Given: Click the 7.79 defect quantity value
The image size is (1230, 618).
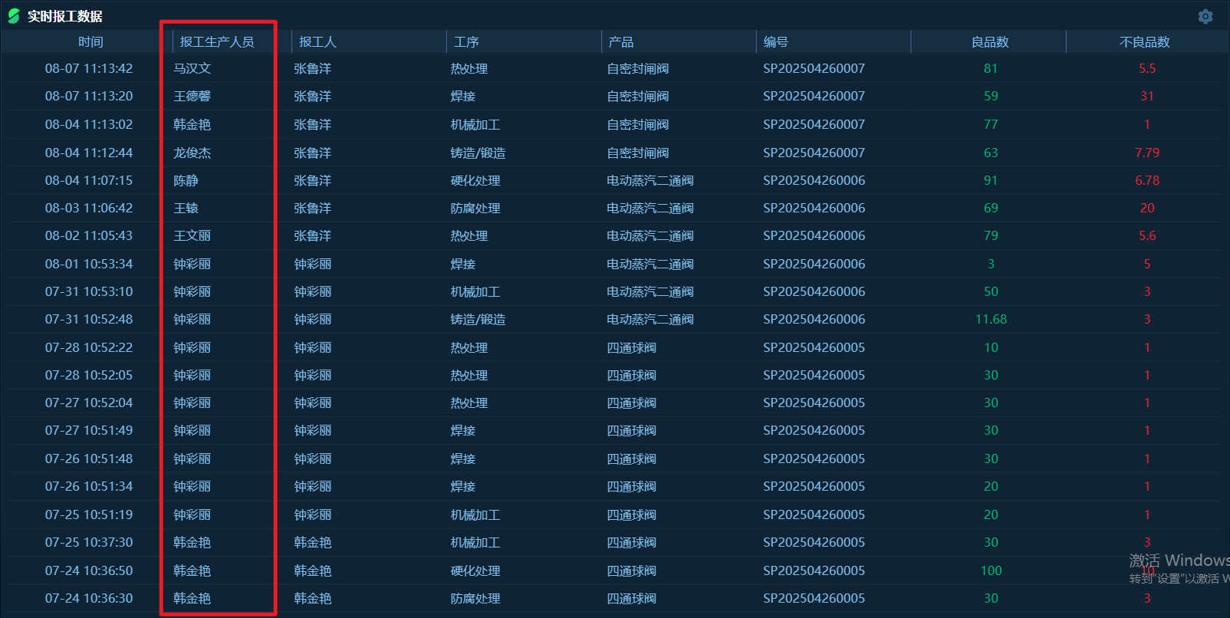Looking at the screenshot, I should pos(1146,153).
